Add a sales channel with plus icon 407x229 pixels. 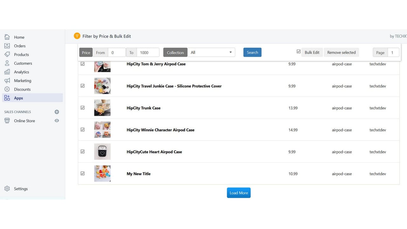pos(57,112)
